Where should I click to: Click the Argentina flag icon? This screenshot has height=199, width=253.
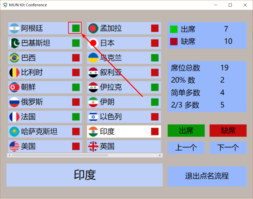pyautogui.click(x=14, y=28)
